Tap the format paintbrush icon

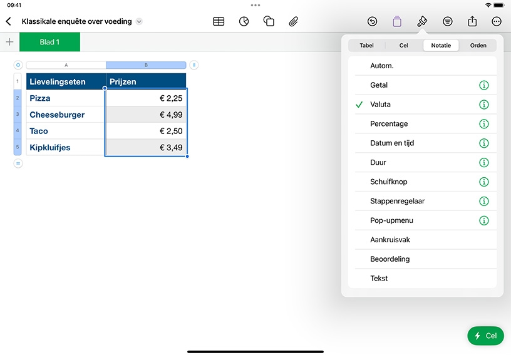(x=422, y=21)
